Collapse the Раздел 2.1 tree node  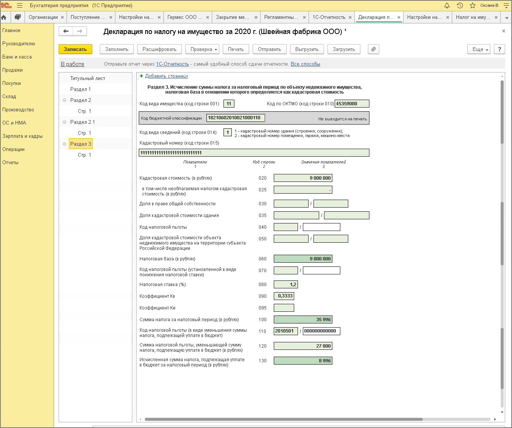pos(64,122)
